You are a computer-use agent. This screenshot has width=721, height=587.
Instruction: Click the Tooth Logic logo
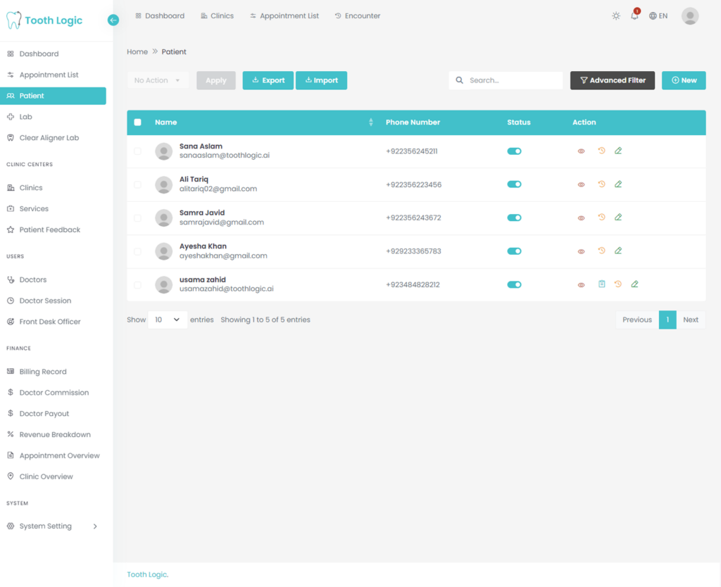point(44,20)
